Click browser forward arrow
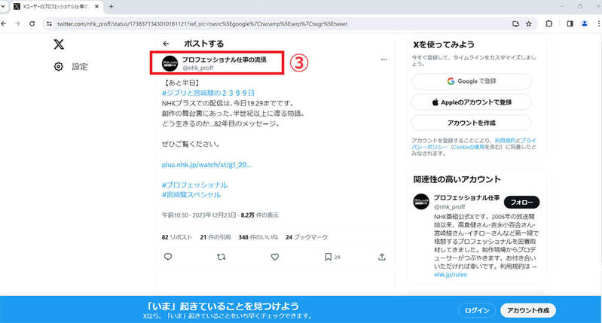The height and width of the screenshot is (323, 602). point(17,24)
